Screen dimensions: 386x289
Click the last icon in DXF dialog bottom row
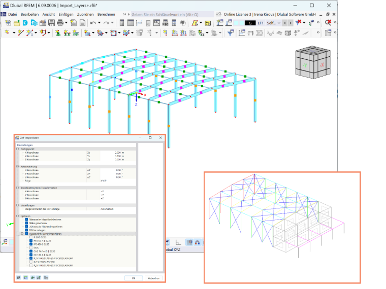(46, 277)
